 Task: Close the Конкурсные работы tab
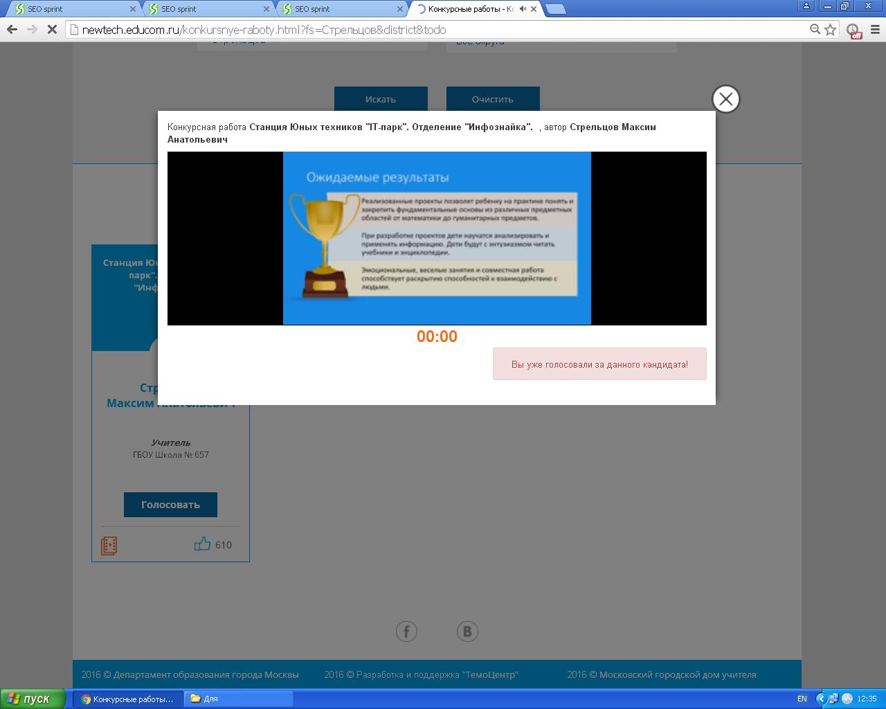coord(534,9)
